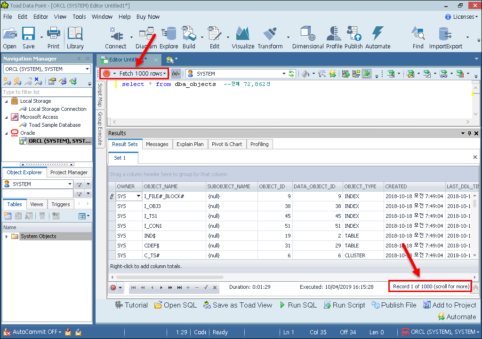Open the Library icon
The width and height of the screenshot is (482, 339).
point(75,37)
